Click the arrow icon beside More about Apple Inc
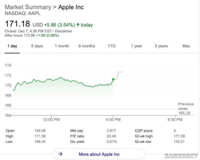The height and width of the screenshot is (160, 200). point(60,154)
